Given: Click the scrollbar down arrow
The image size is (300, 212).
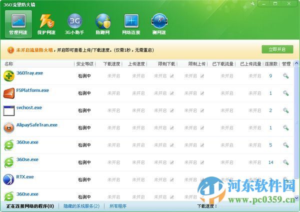Looking at the screenshot, I should [296, 198].
